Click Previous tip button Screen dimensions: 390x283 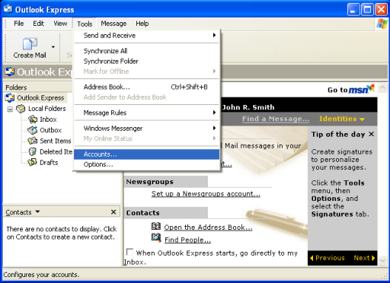328,258
